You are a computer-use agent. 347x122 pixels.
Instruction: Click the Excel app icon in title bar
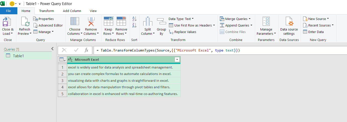tap(3, 3)
